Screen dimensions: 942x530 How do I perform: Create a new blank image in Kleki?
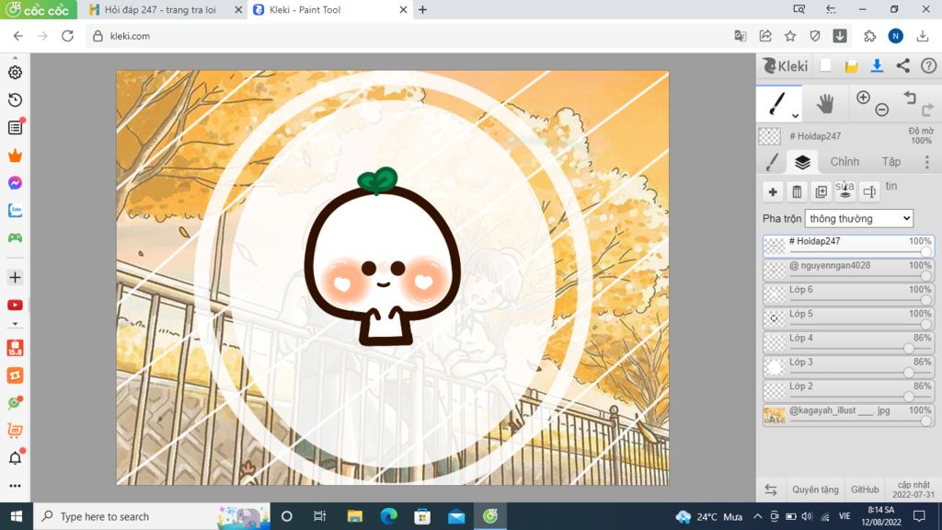tap(825, 65)
